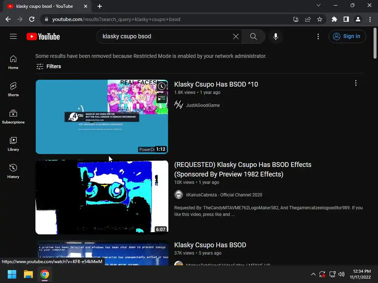Click iiKairusCabreza channel avatar icon
Screen dimensions: 378x283
[179, 195]
